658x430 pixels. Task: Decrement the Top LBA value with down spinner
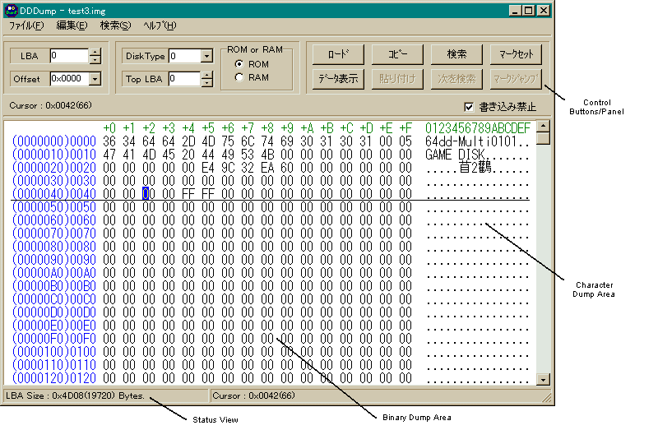pyautogui.click(x=207, y=83)
